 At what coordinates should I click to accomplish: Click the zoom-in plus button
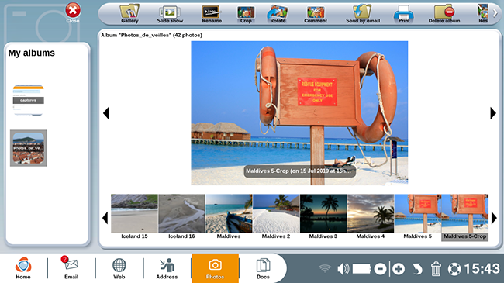pyautogui.click(x=399, y=269)
